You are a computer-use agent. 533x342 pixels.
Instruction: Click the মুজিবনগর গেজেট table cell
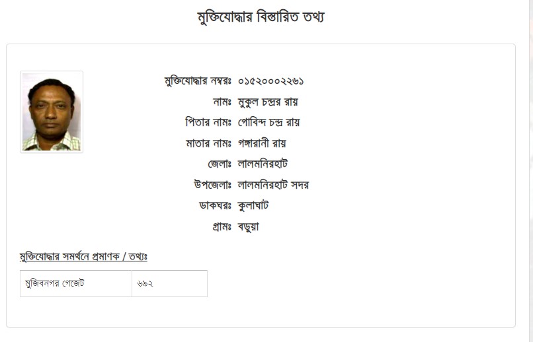[76, 284]
